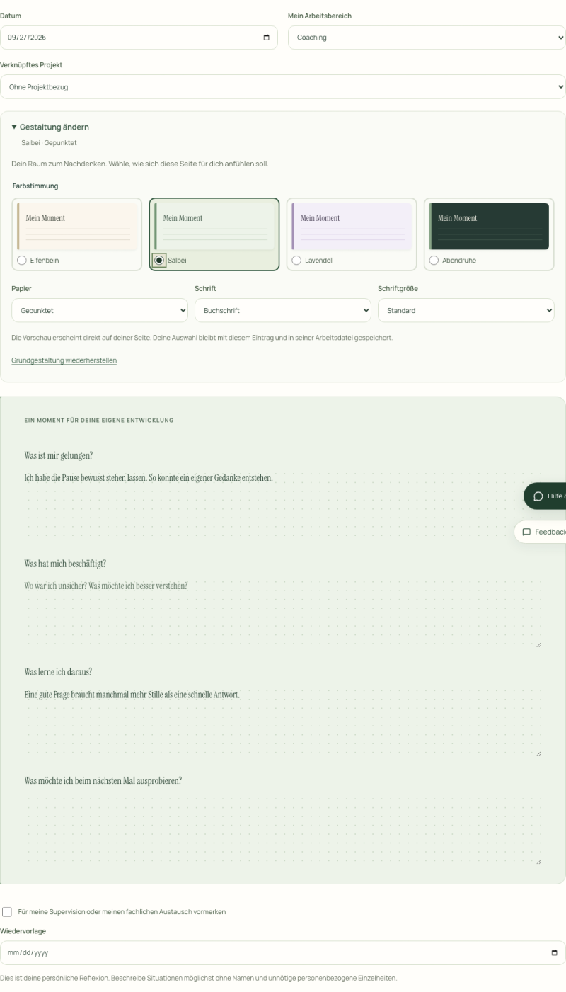566x992 pixels.
Task: Select the Salbei color mood radio
Action: [159, 261]
